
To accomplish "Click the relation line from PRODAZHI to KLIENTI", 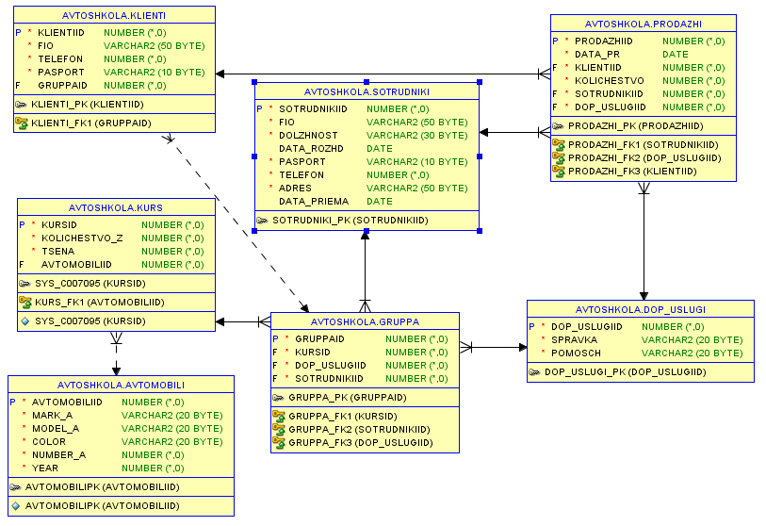I will tap(381, 74).
